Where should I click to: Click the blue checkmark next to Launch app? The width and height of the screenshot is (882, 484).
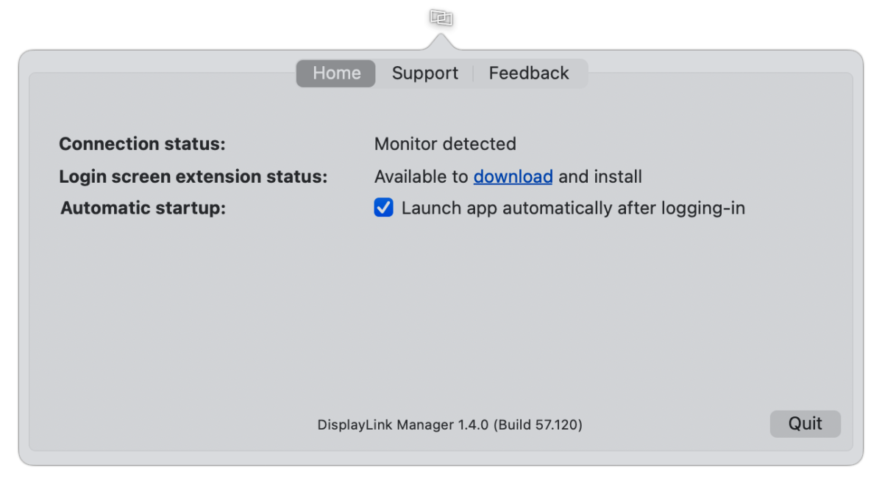(x=384, y=207)
